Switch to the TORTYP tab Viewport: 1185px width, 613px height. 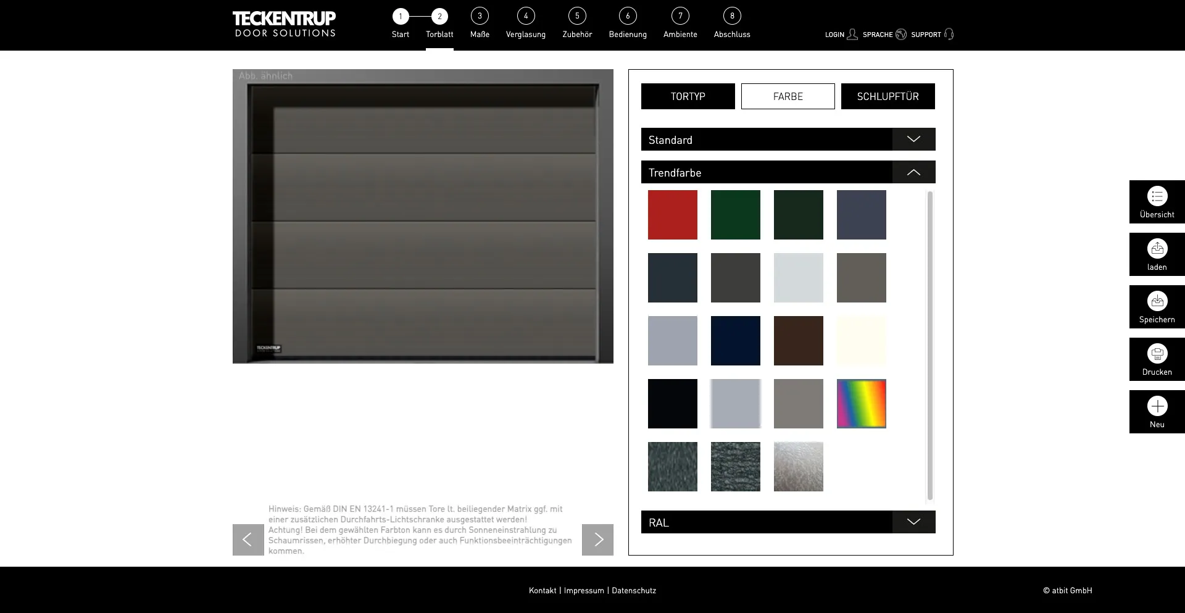pyautogui.click(x=688, y=96)
